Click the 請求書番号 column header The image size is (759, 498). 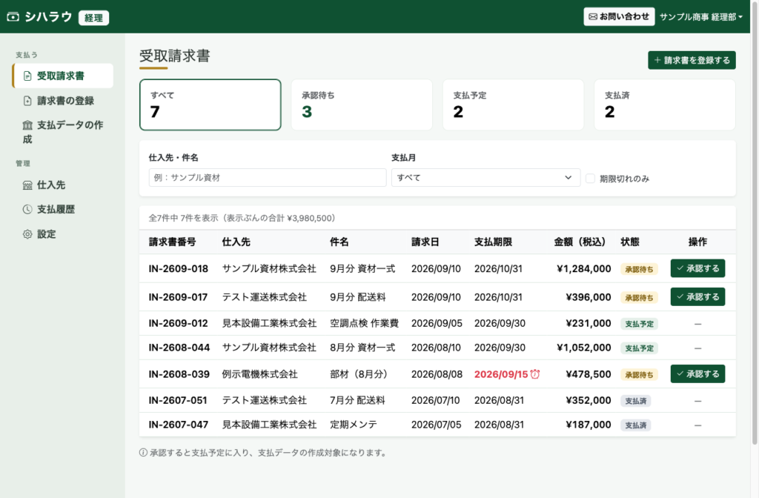tap(172, 242)
